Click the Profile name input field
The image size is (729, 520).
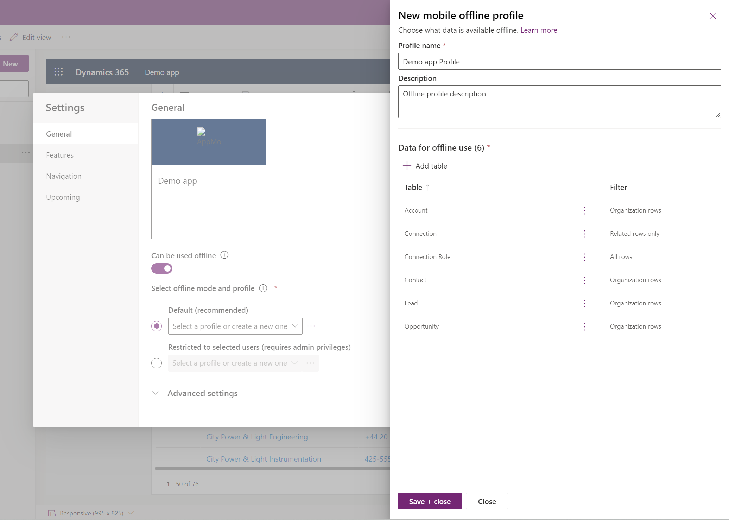(560, 61)
